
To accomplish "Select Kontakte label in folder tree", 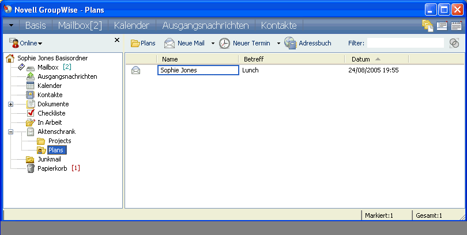I will click(x=50, y=95).
